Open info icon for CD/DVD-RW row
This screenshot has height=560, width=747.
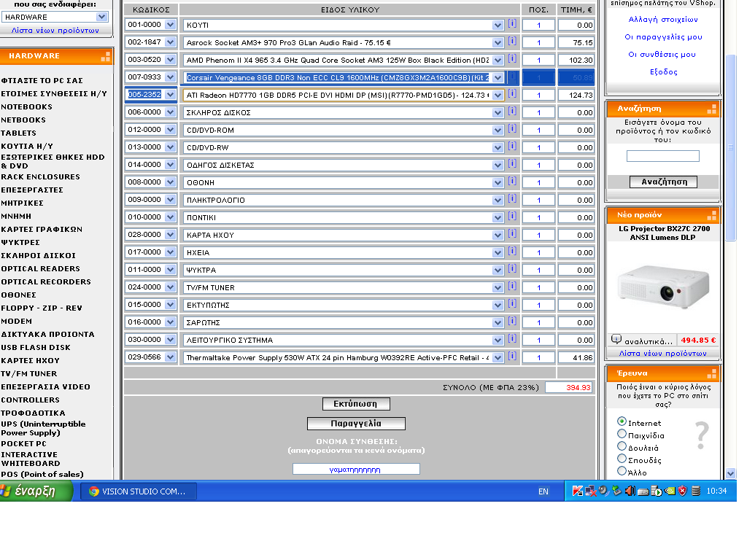512,146
